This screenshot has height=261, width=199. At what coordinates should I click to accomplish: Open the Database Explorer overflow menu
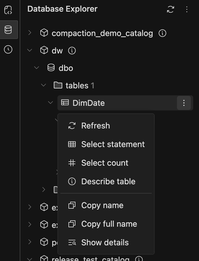click(187, 9)
